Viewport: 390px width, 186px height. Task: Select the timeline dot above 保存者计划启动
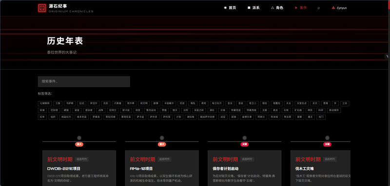tap(245, 138)
